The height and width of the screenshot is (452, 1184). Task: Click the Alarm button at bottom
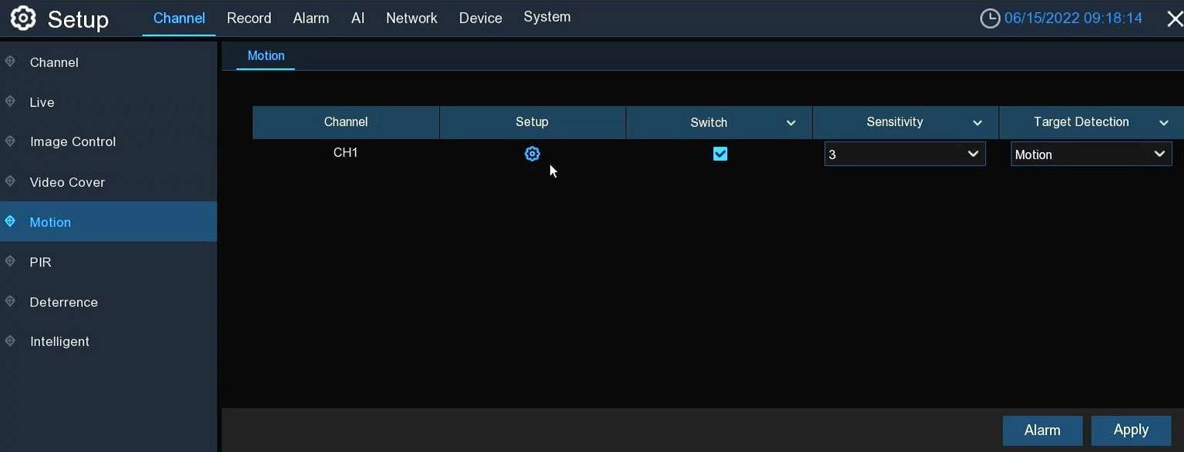point(1042,430)
